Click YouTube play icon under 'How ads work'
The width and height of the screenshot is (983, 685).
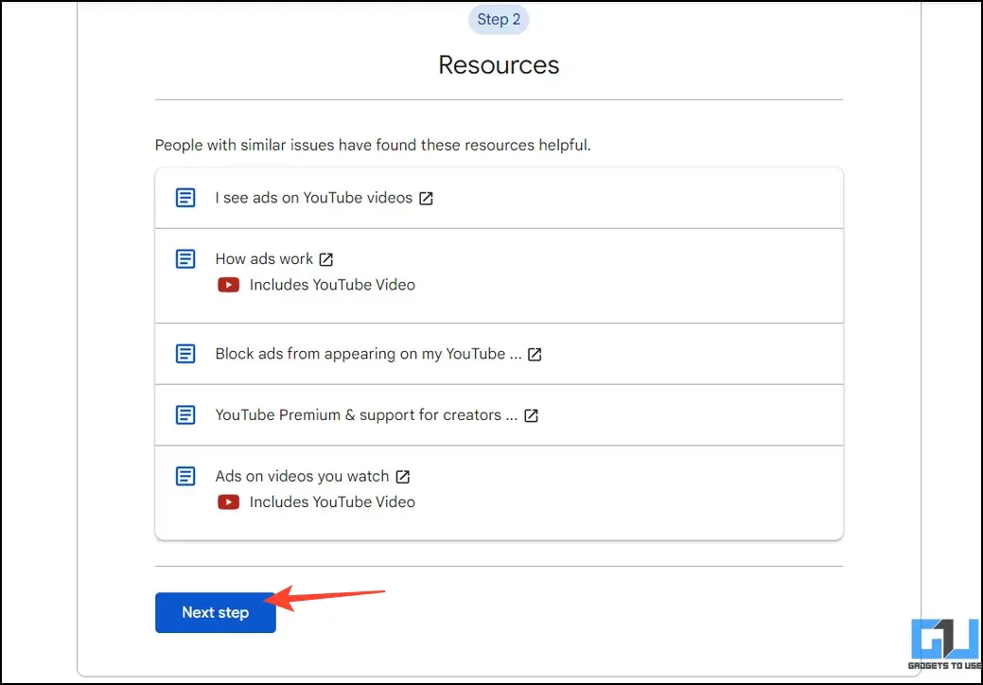228,285
